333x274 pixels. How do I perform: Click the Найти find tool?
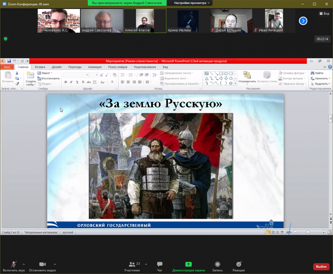click(x=317, y=73)
